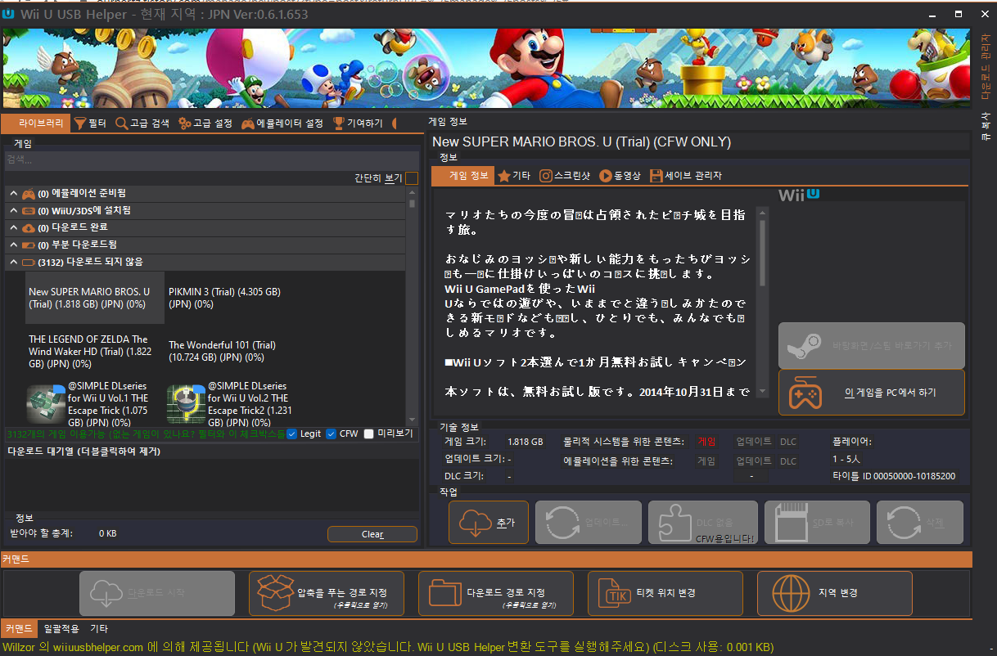Click the 받아야 할 총계 0 KB value

(x=107, y=533)
